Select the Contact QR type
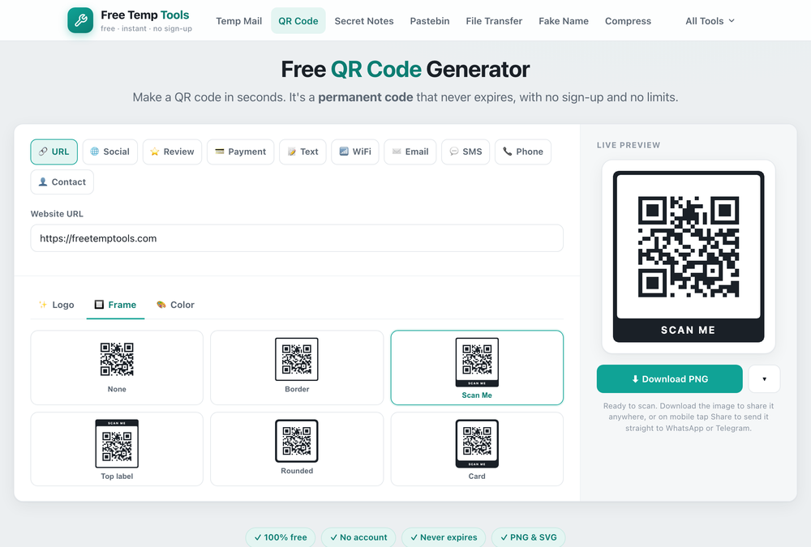Screen dimensions: 811x547 point(62,182)
